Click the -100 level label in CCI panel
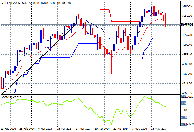Screen dimensions: 194x132 (184, 117)
